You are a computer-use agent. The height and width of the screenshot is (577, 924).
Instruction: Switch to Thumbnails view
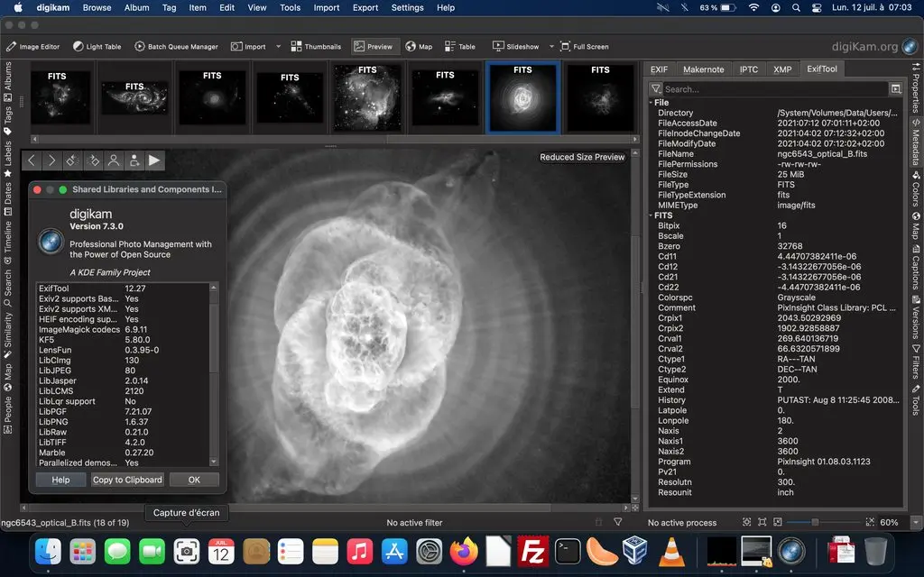(316, 47)
